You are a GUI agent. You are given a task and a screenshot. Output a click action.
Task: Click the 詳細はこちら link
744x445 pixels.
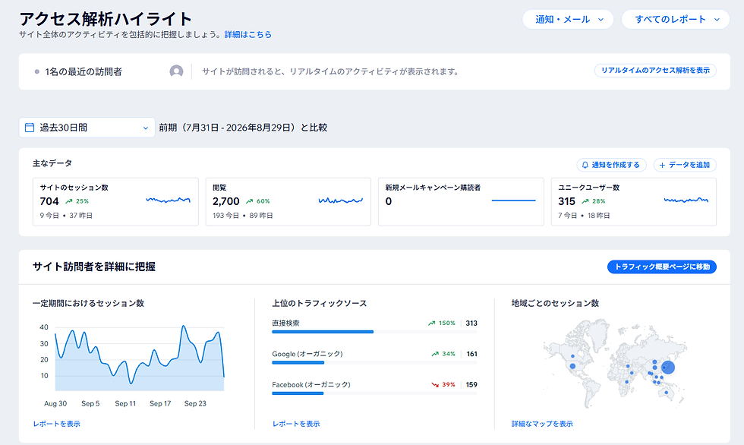(x=247, y=35)
